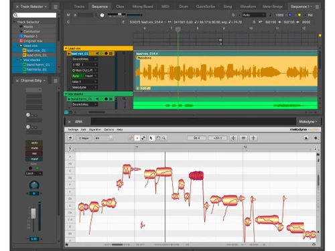Open the lead vox_01 Soundbites dropdown

pyautogui.click(x=84, y=59)
